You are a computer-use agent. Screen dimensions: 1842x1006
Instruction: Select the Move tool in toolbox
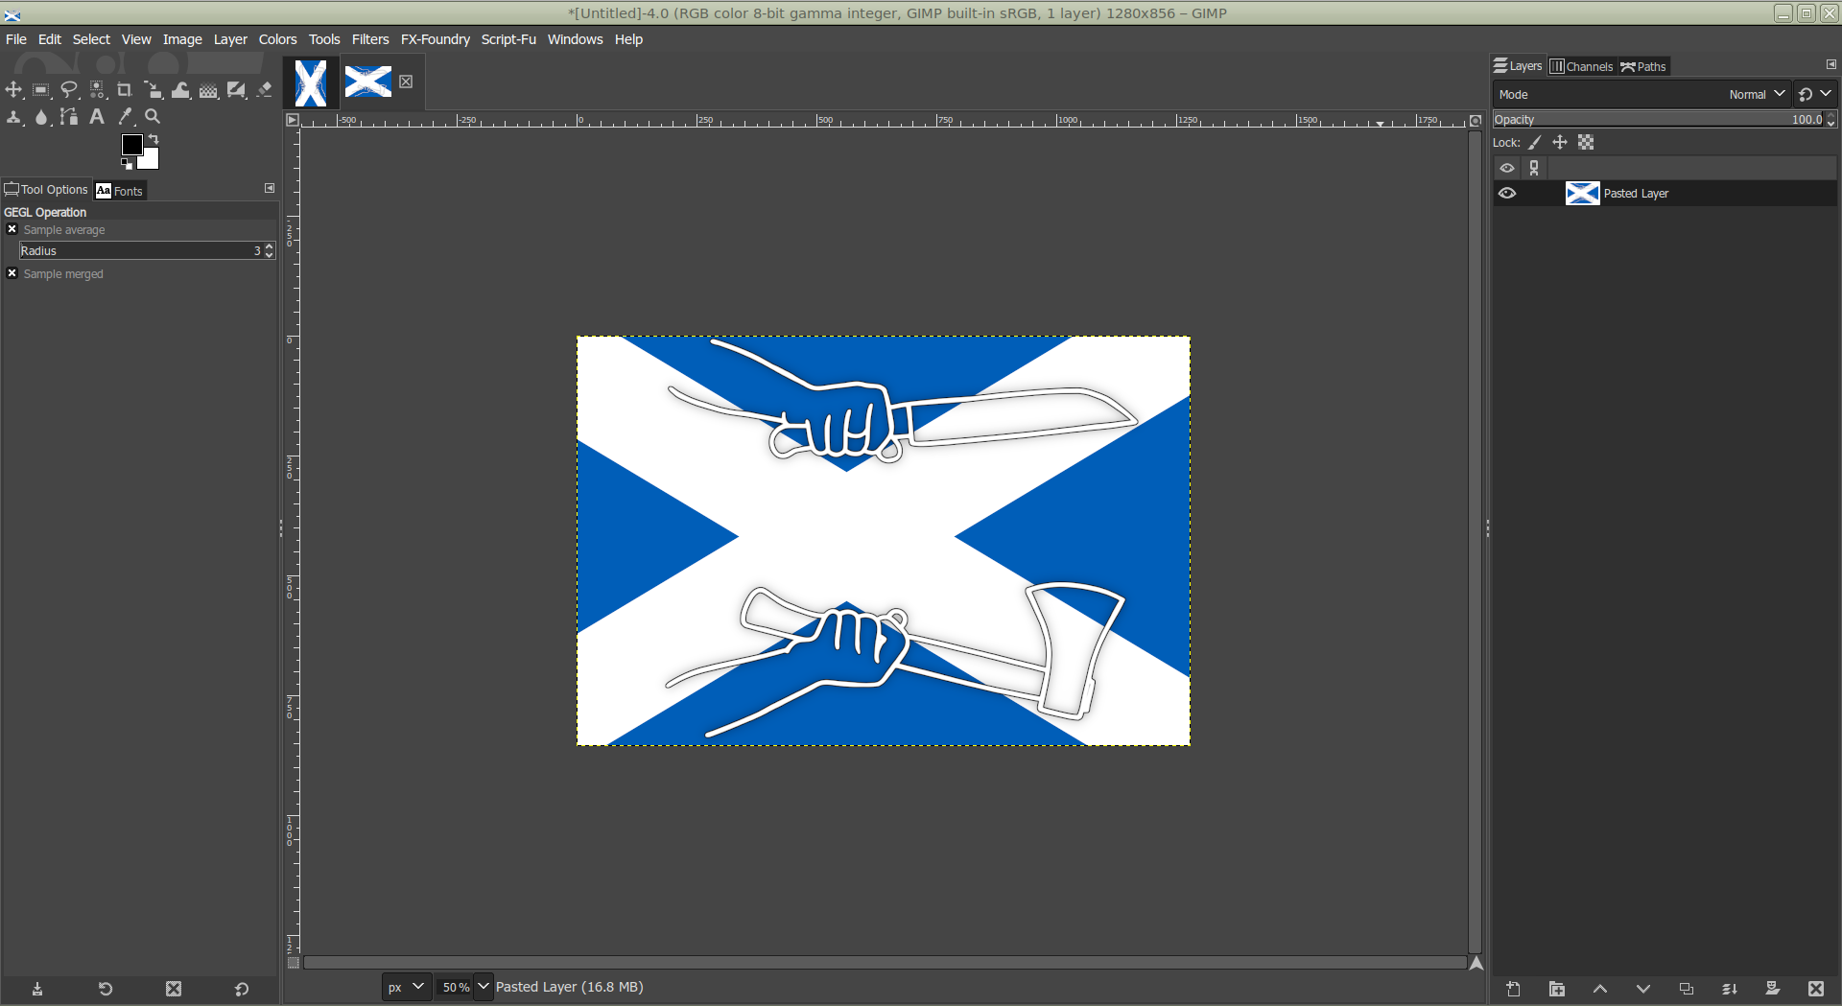click(x=13, y=90)
